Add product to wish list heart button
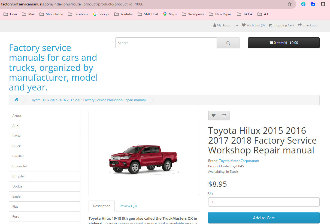Image resolution: width=330 pixels, height=224 pixels. [x=214, y=115]
